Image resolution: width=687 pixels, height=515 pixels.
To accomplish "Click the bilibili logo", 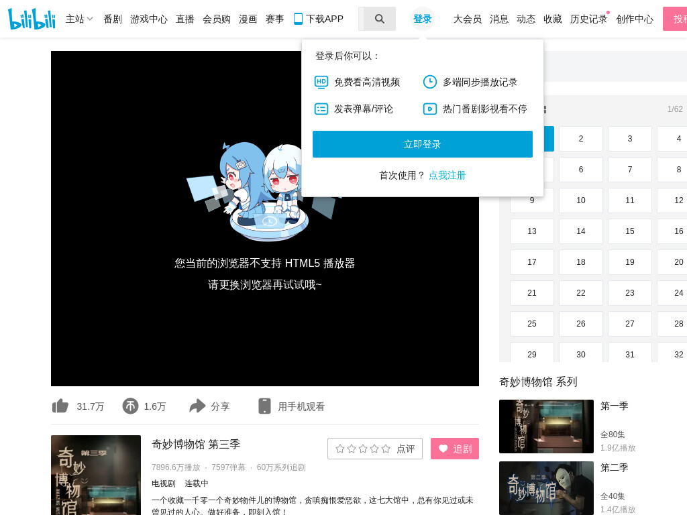I will (x=32, y=18).
